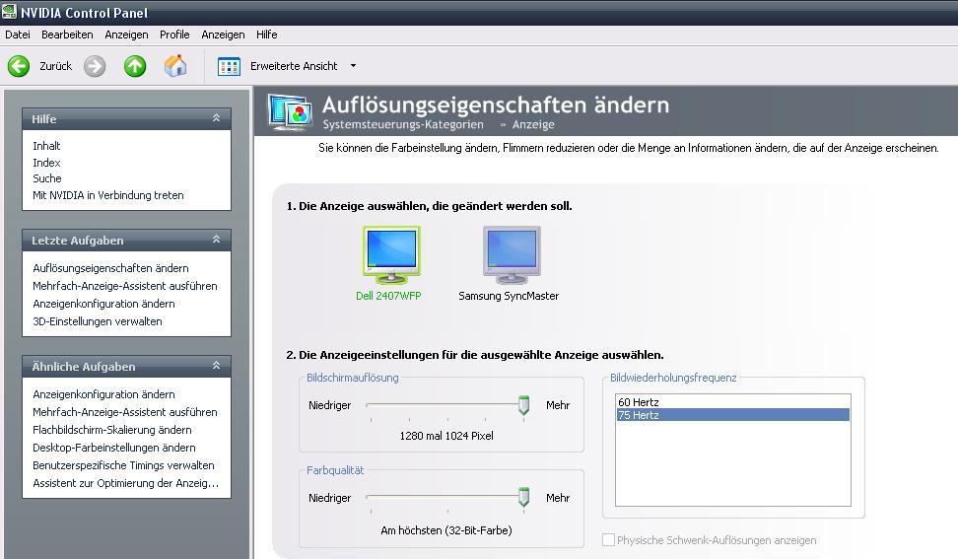Click the Auflösungseigenschaften header display icon

tap(290, 111)
